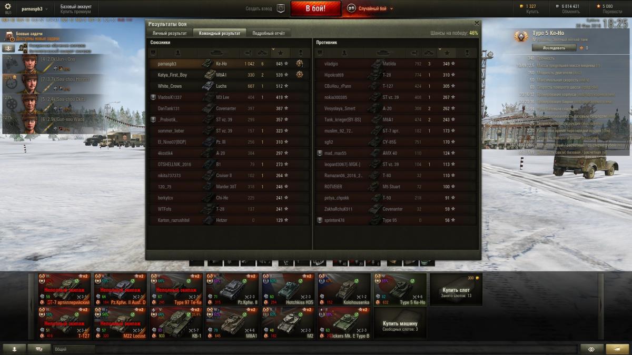The width and height of the screenshot is (632, 355).
Task: Click the combat missions icon
Action: pyautogui.click(x=9, y=36)
